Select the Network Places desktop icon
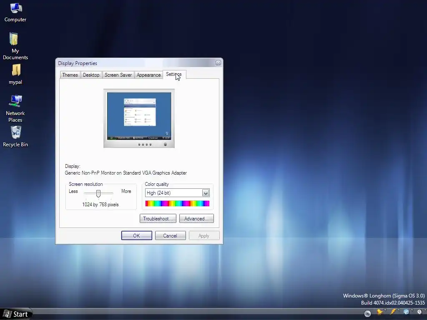Screen dimensions: 427x320 pos(15,108)
